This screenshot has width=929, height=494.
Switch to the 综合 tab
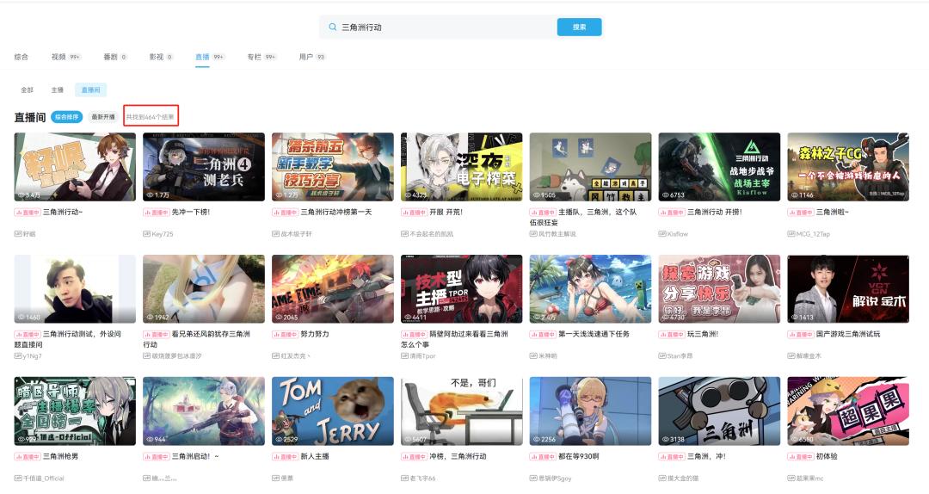pyautogui.click(x=22, y=57)
